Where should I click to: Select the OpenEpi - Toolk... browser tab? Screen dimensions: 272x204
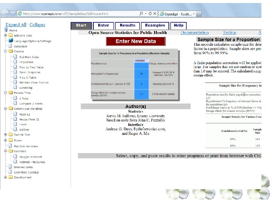point(177,14)
